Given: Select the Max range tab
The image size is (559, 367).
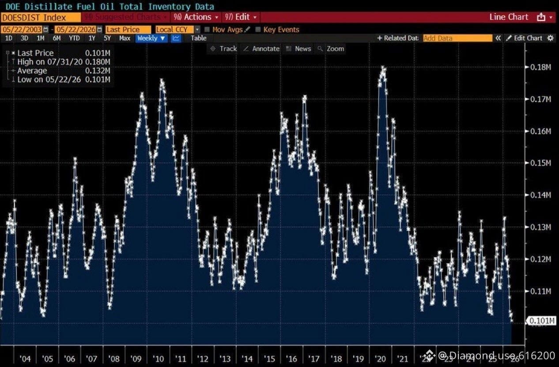Looking at the screenshot, I should (125, 38).
